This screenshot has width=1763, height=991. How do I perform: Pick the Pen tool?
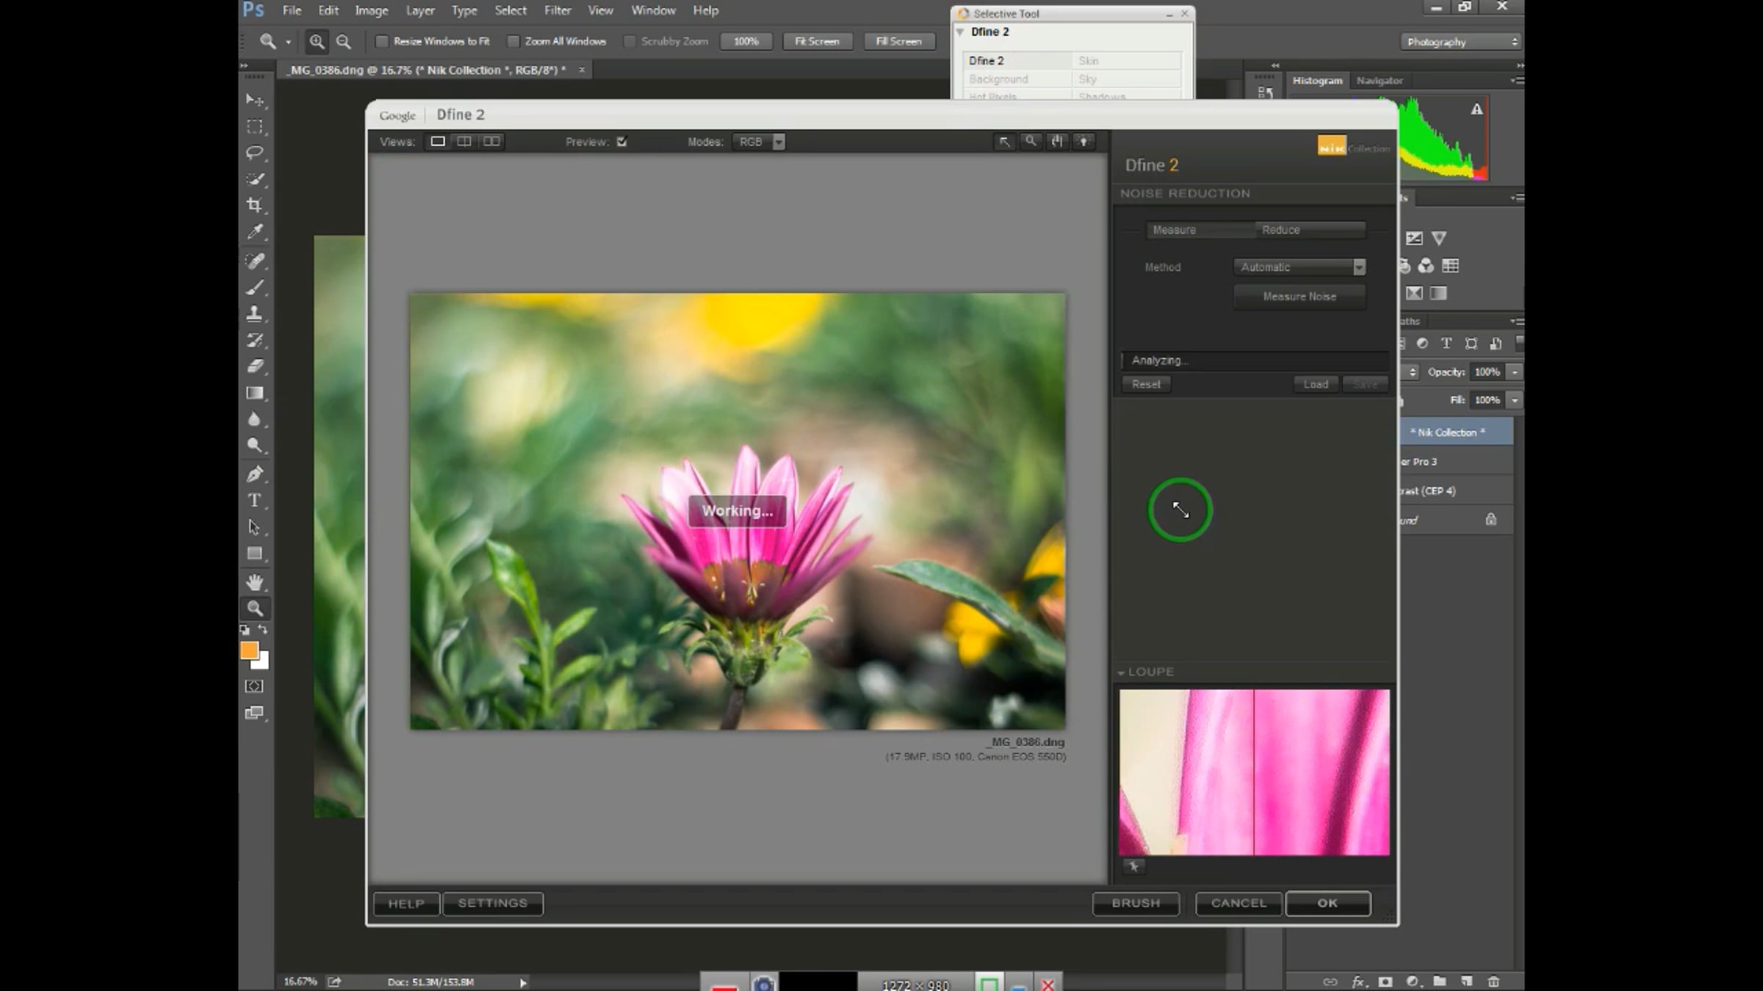click(x=254, y=474)
